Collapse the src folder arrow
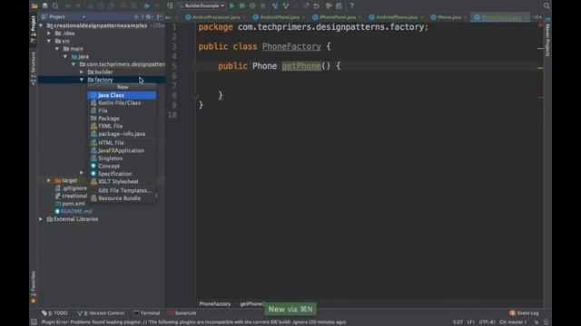This screenshot has width=581, height=326. click(49, 41)
